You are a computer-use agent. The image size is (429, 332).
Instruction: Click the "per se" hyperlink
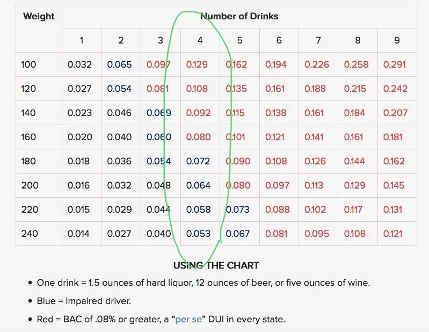coord(188,320)
